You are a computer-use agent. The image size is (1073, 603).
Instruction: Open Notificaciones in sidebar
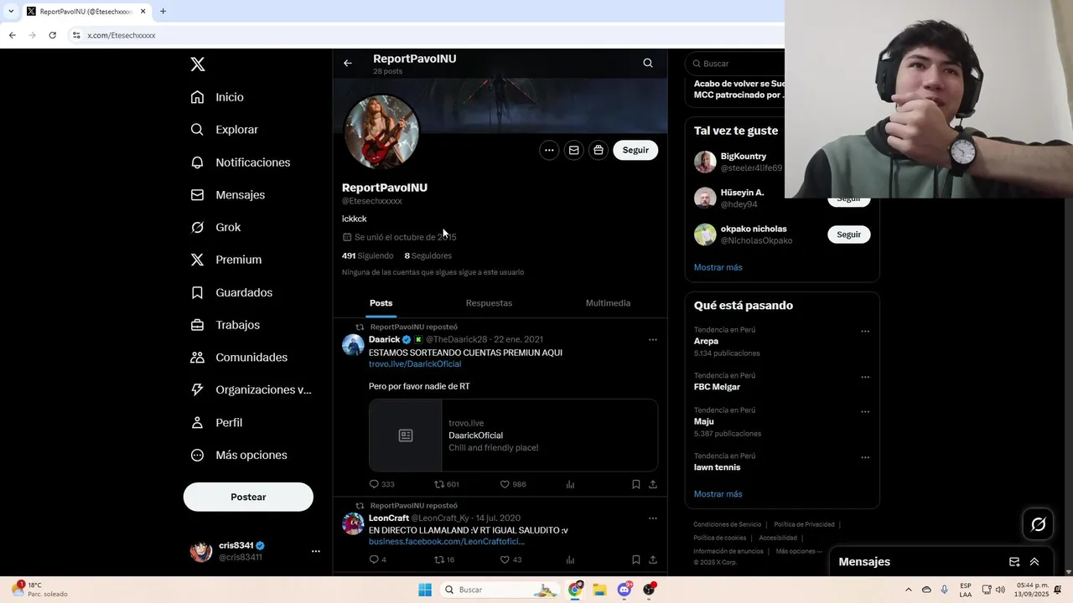240,162
